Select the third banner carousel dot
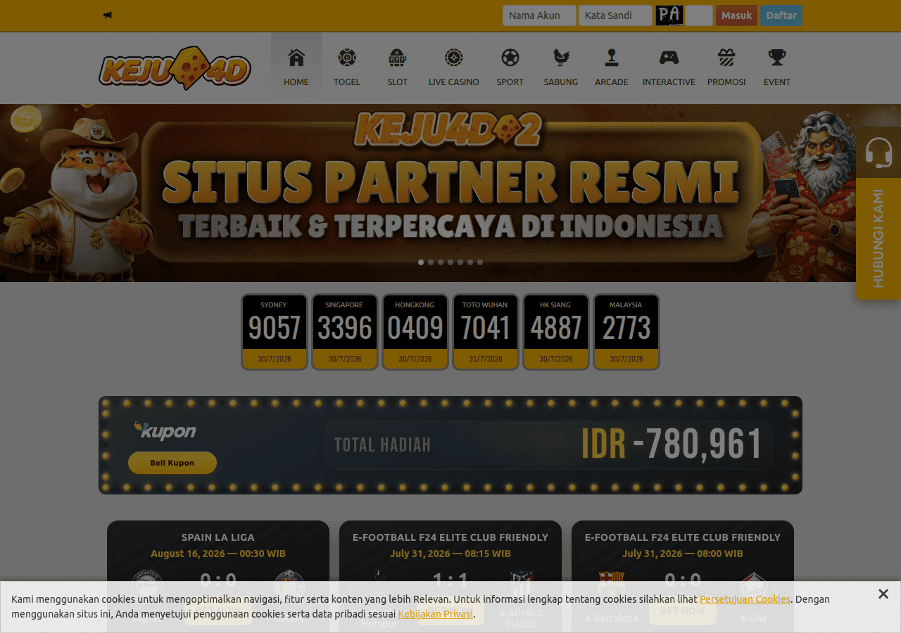Image resolution: width=901 pixels, height=633 pixels. coord(441,262)
